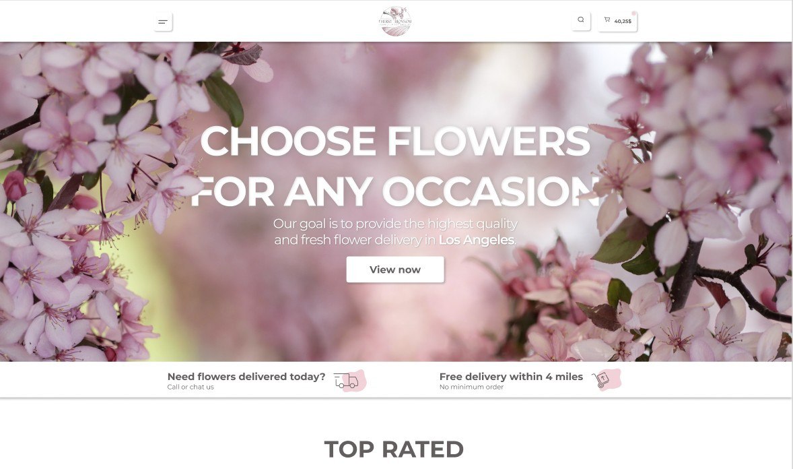The height and width of the screenshot is (469, 793).
Task: Click the 'CHOOSE FLOWERS' headline line
Action: (x=395, y=141)
